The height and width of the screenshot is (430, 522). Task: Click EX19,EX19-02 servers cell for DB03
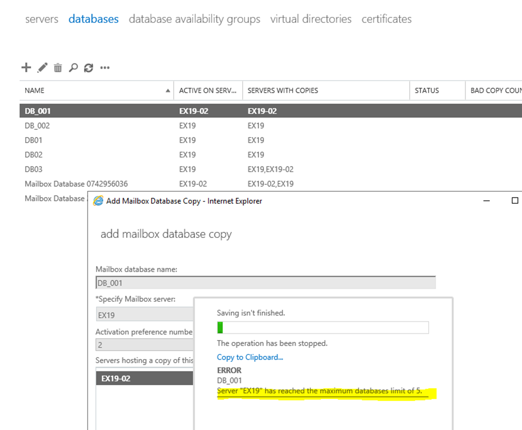pyautogui.click(x=271, y=169)
